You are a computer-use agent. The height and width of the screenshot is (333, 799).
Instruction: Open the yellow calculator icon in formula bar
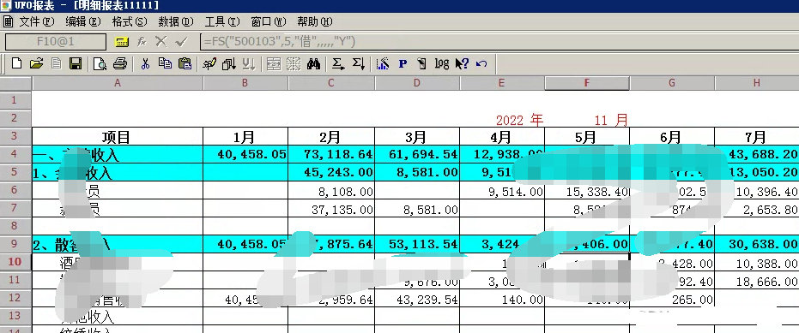(121, 42)
